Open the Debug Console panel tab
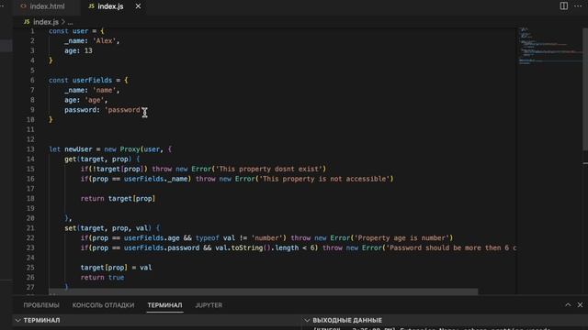588x330 pixels. pos(103,305)
